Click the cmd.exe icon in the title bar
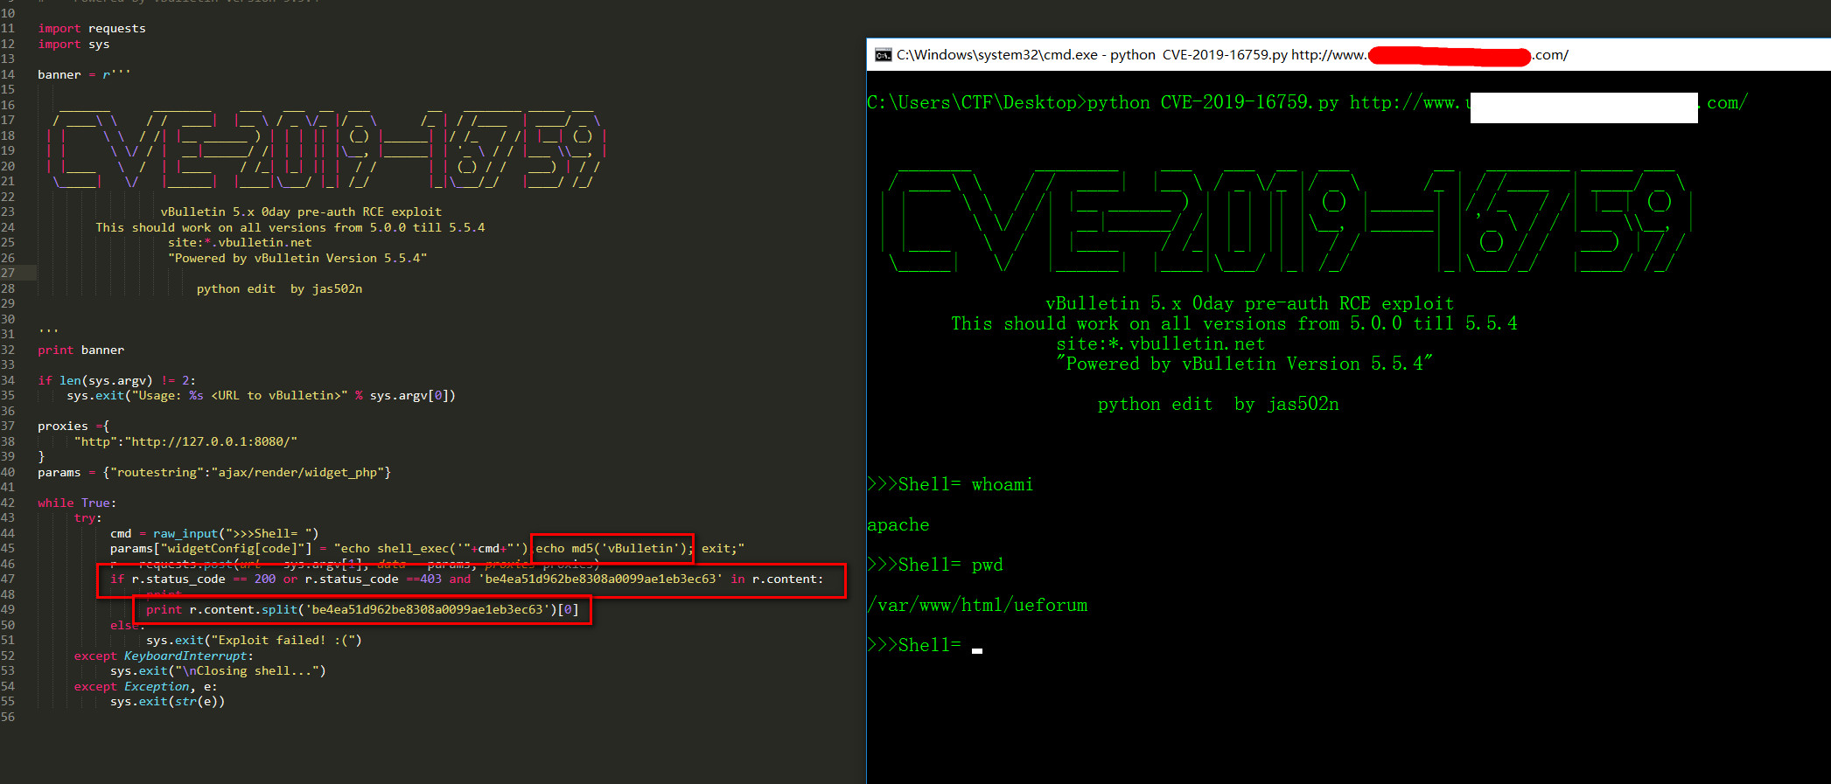The width and height of the screenshot is (1831, 784). point(883,55)
